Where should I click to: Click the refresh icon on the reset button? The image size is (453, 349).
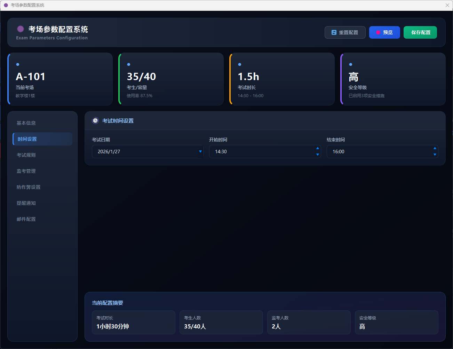tap(334, 32)
